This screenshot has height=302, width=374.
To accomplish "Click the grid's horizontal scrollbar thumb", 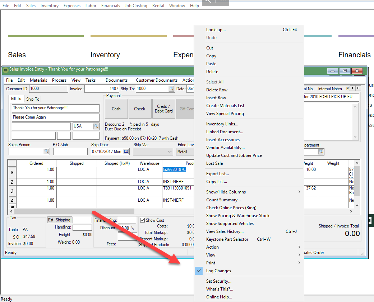I will coord(74,211).
